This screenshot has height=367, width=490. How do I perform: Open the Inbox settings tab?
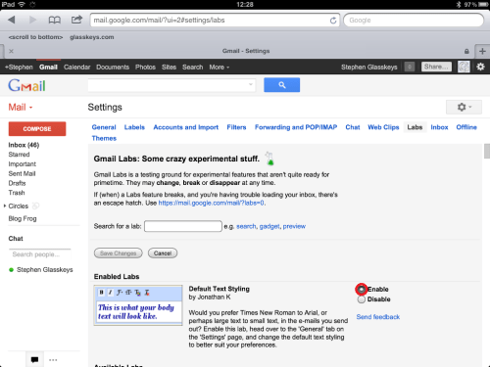439,127
